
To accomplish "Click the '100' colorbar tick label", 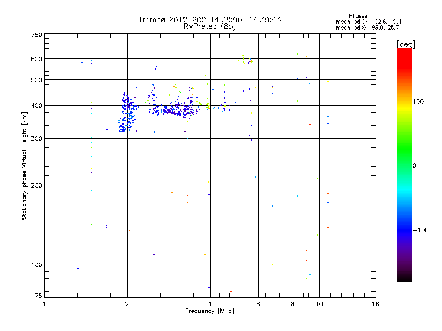I will (x=418, y=102).
